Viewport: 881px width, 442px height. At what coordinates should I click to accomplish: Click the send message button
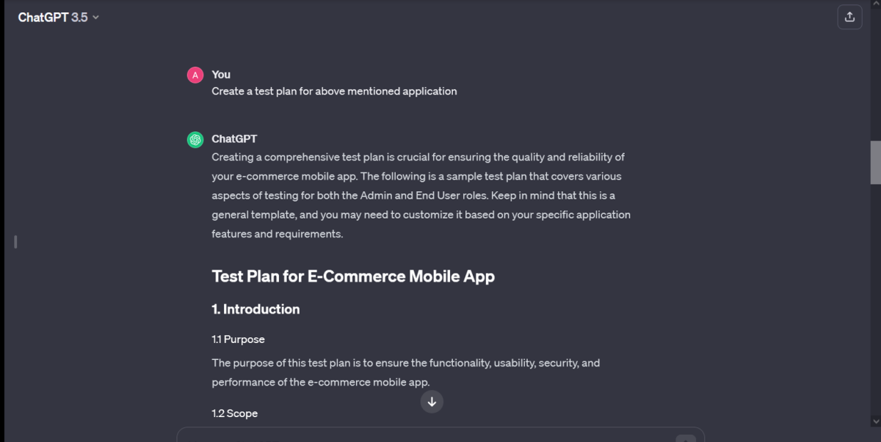[685, 438]
